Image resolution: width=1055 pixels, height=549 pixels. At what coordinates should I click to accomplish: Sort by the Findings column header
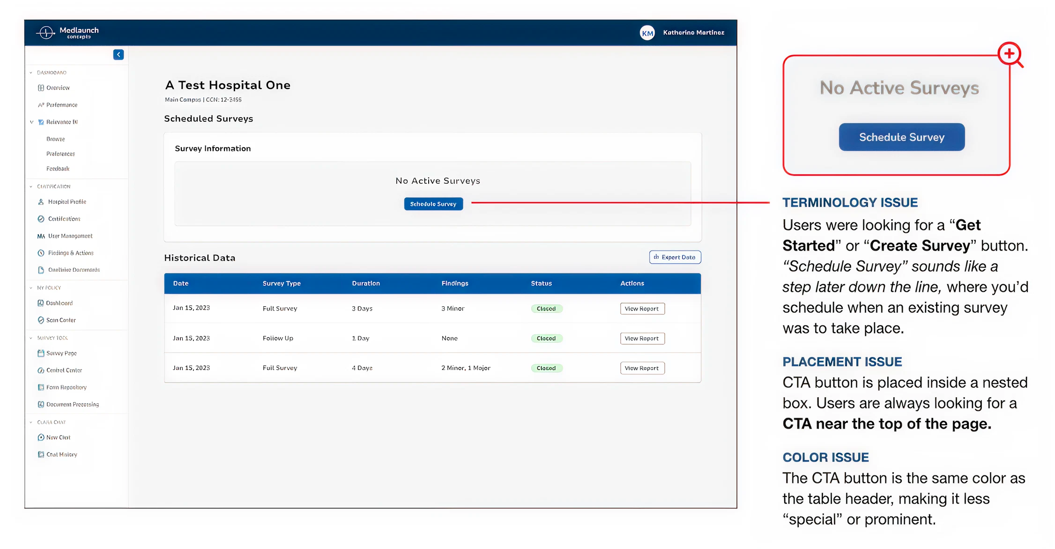tap(455, 283)
